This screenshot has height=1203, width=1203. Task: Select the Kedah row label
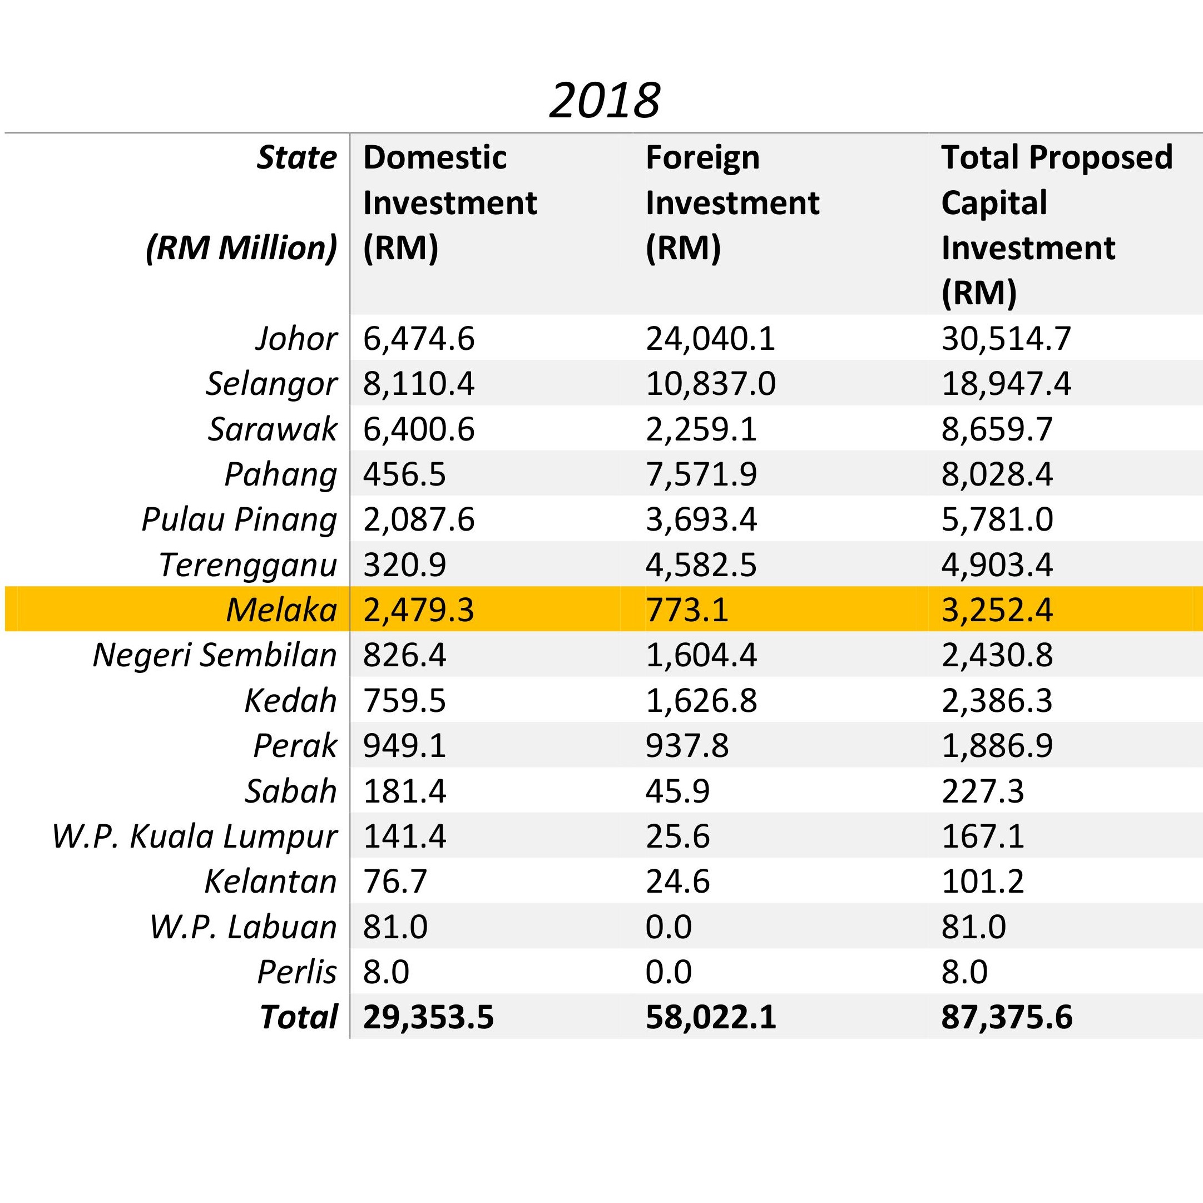(x=291, y=701)
